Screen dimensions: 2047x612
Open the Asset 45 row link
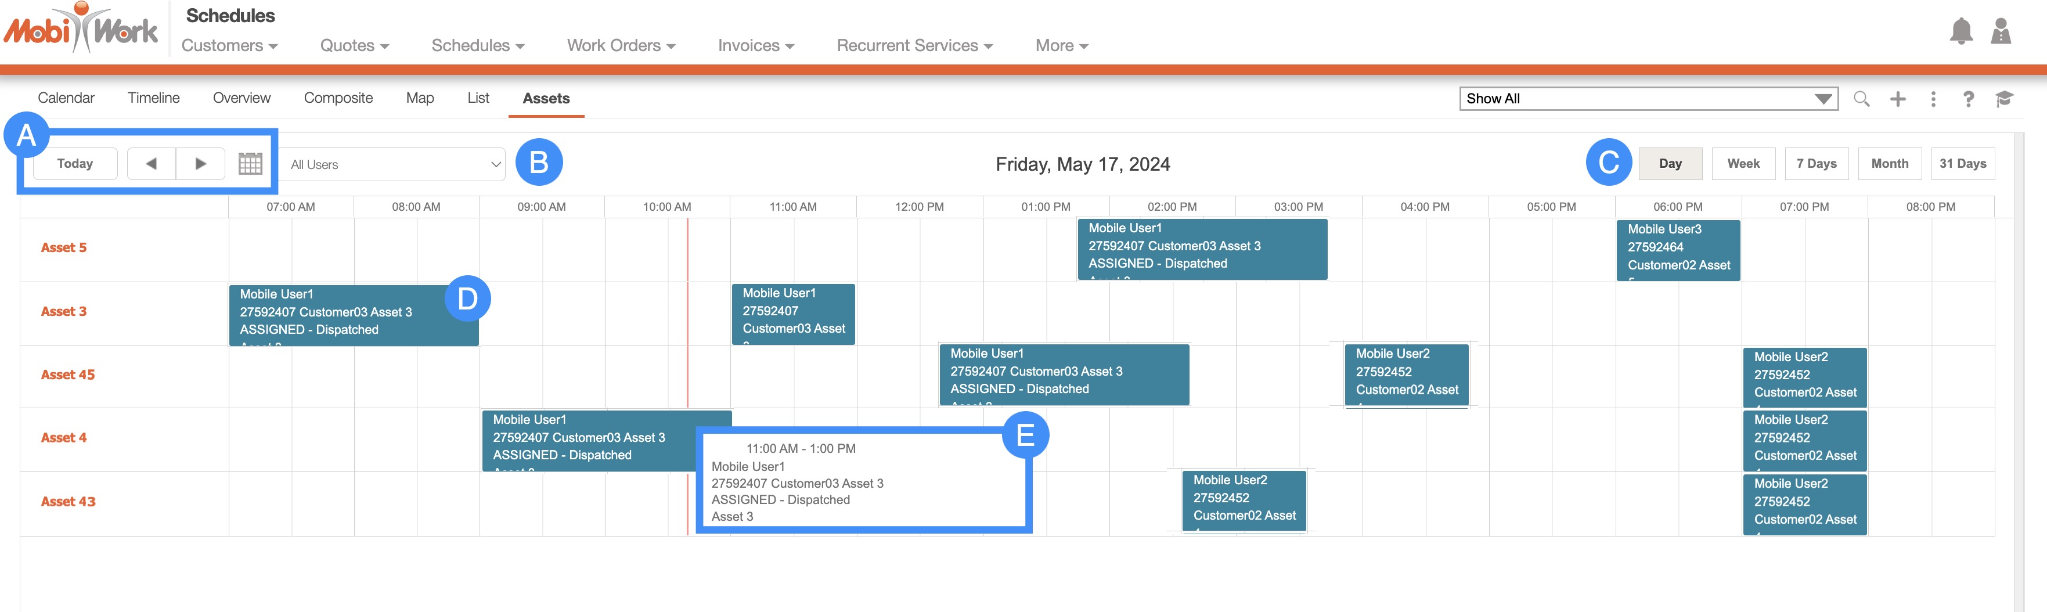tap(67, 375)
